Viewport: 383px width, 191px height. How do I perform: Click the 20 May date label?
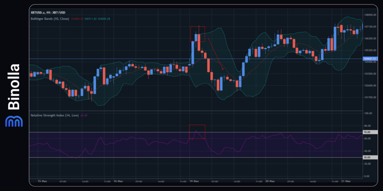click(x=270, y=181)
